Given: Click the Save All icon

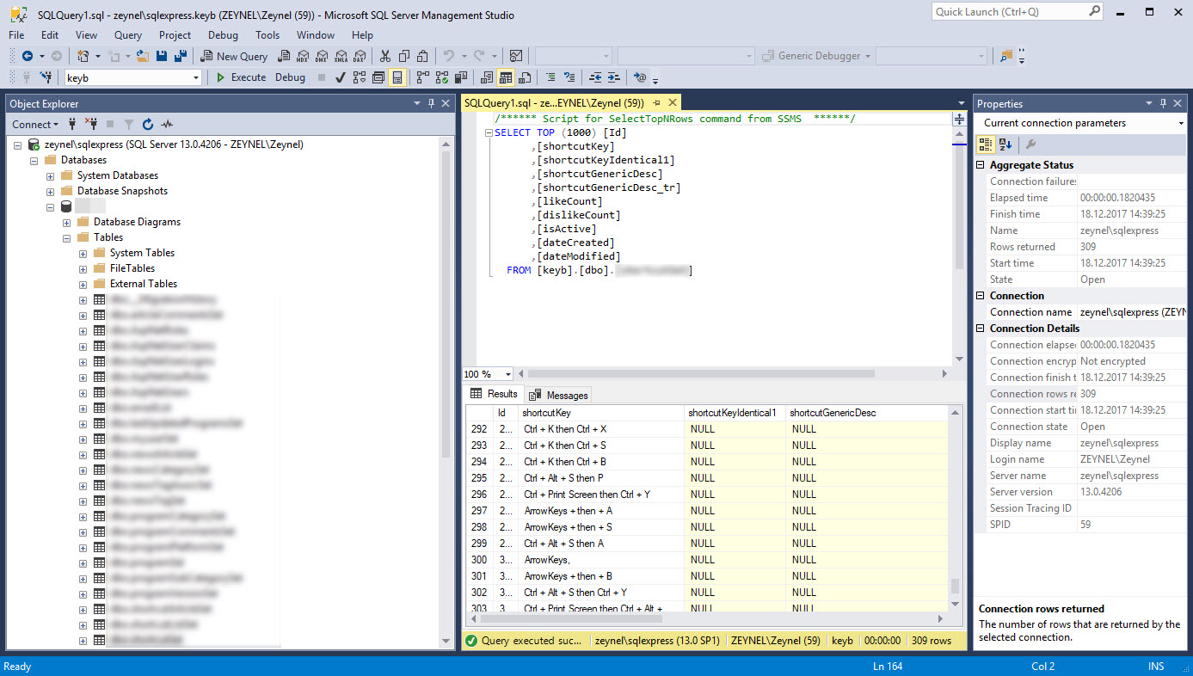Looking at the screenshot, I should (181, 56).
